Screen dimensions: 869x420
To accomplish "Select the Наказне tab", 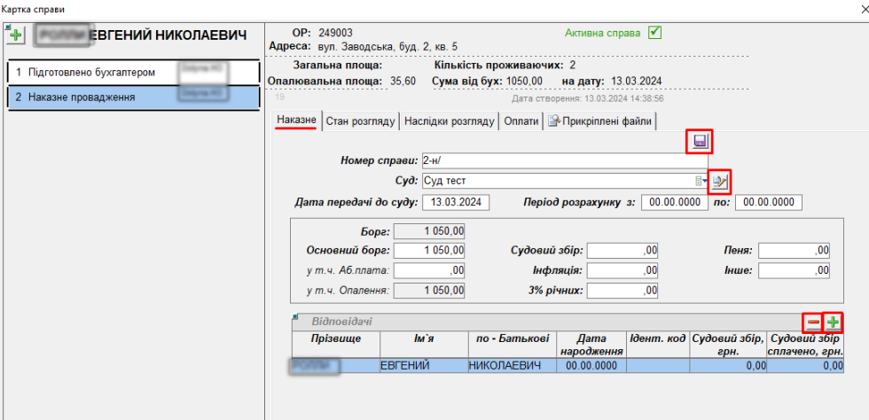I will click(295, 121).
